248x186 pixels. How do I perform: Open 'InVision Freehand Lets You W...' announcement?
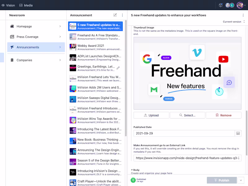tap(95, 78)
